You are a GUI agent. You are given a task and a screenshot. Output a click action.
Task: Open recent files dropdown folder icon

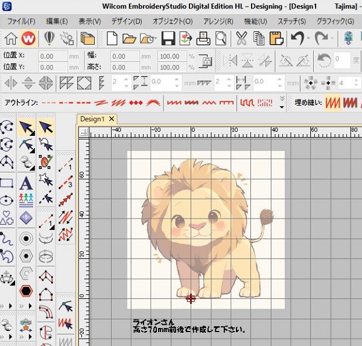click(148, 39)
